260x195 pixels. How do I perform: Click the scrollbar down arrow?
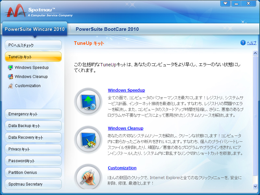coord(255,186)
